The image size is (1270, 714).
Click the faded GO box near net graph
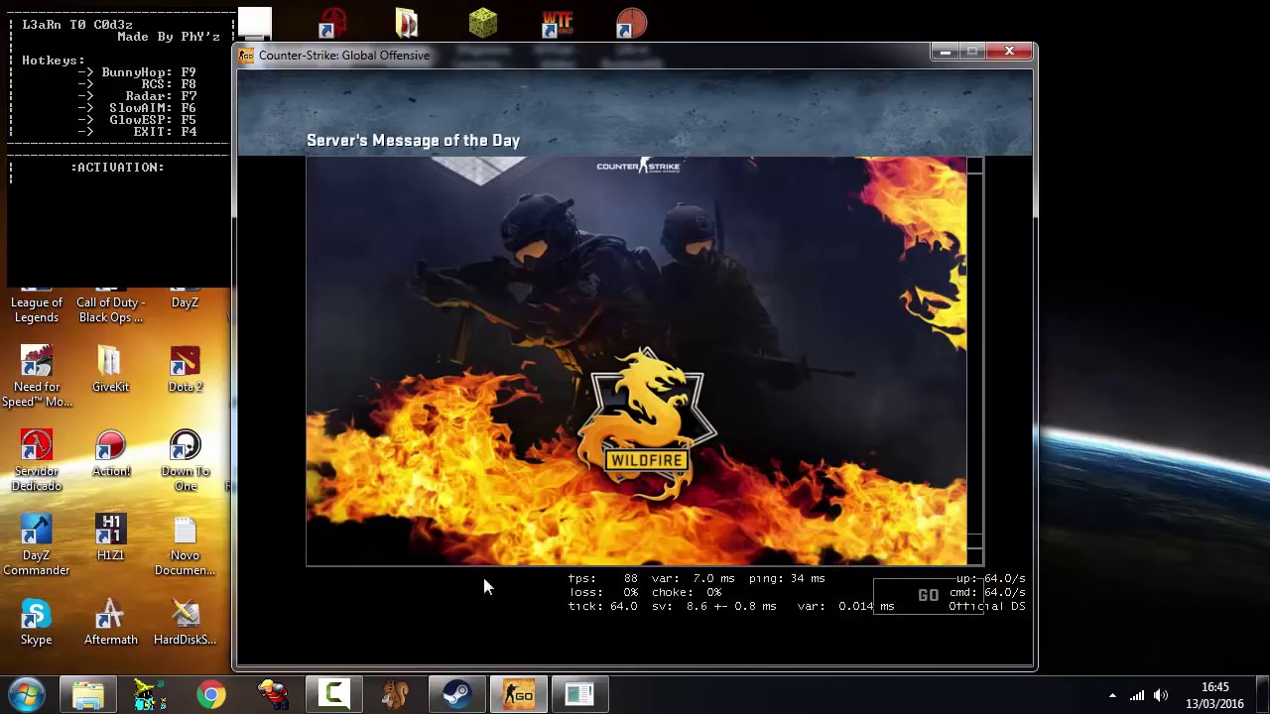(928, 595)
